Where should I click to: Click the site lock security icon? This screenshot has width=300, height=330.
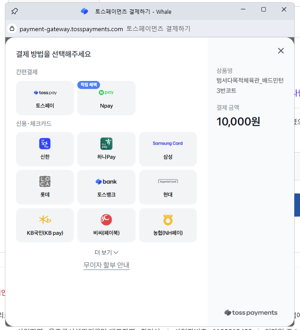click(x=12, y=28)
